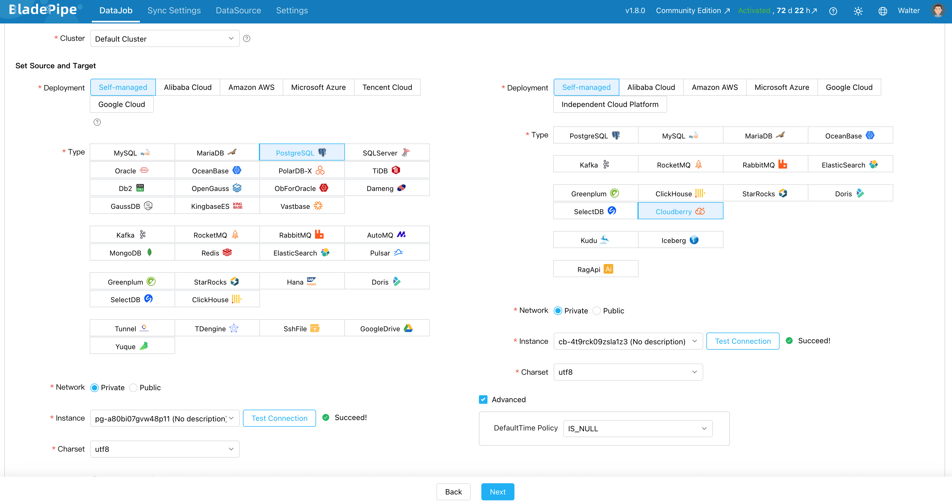Screen dimensions: 952x503
Task: Click BladePipe logo
Action: click(43, 10)
